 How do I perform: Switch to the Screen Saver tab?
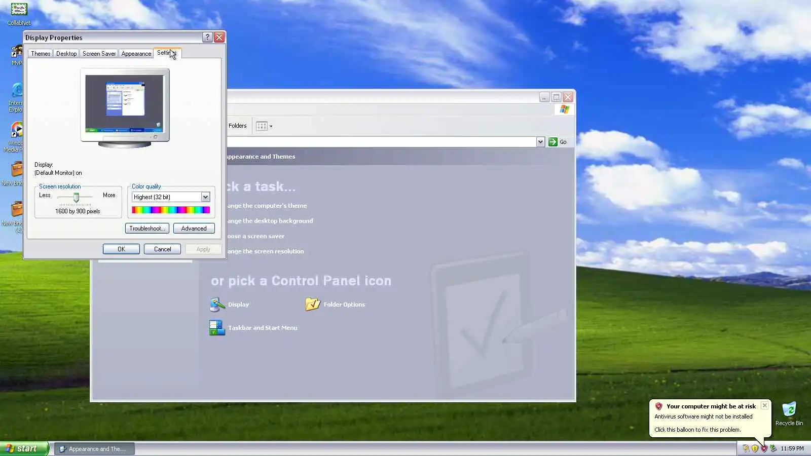99,54
